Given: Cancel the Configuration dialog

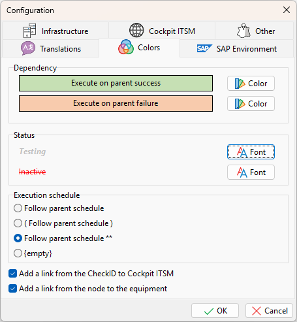Looking at the screenshot, I should (x=269, y=311).
